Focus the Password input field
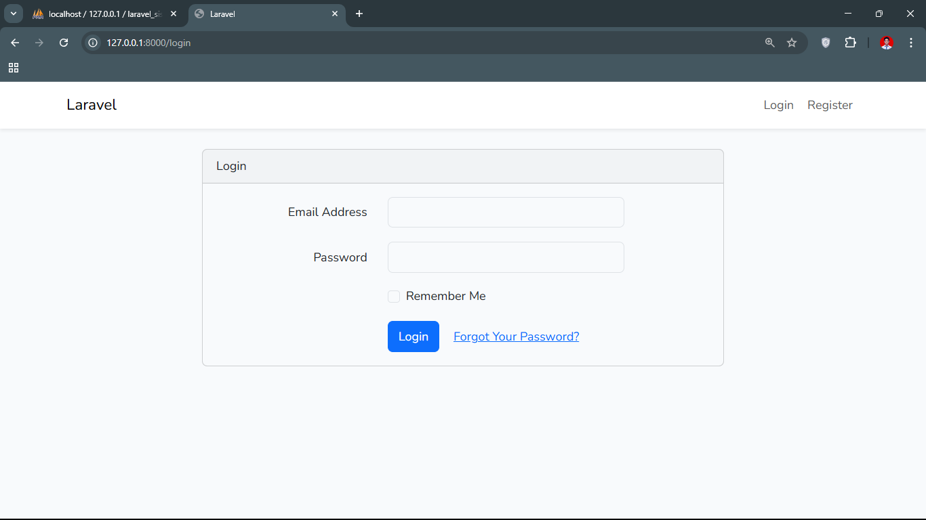The width and height of the screenshot is (926, 520). tap(506, 257)
